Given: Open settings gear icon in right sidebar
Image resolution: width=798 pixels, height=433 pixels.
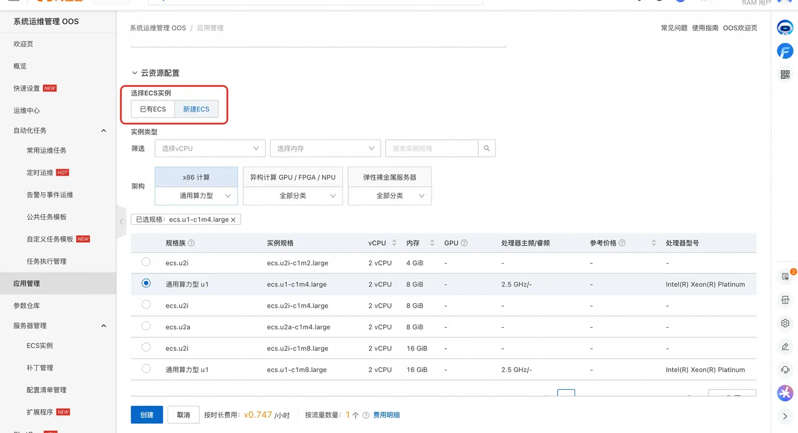Looking at the screenshot, I should pos(785,323).
